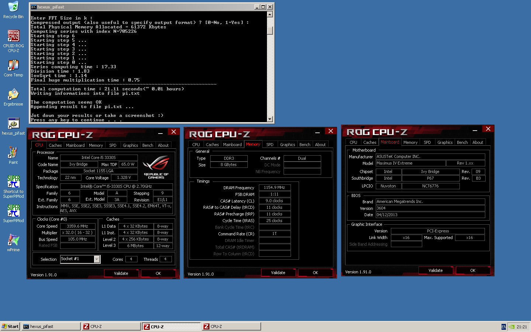The width and height of the screenshot is (531, 332).
Task: Click the BIOS date 04/12/2013 field
Action: [430, 215]
